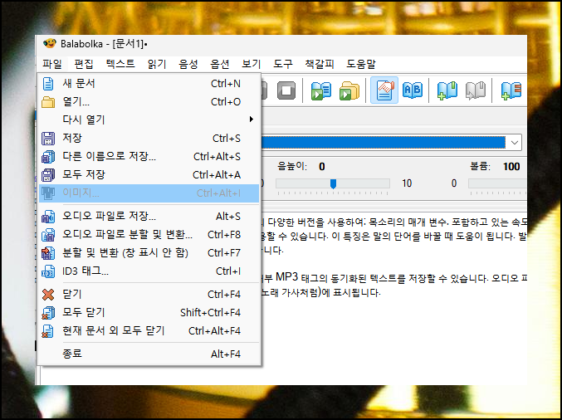Select 분할 및 변환 (창 표시 안 함)
This screenshot has height=420, width=562.
[x=149, y=253]
